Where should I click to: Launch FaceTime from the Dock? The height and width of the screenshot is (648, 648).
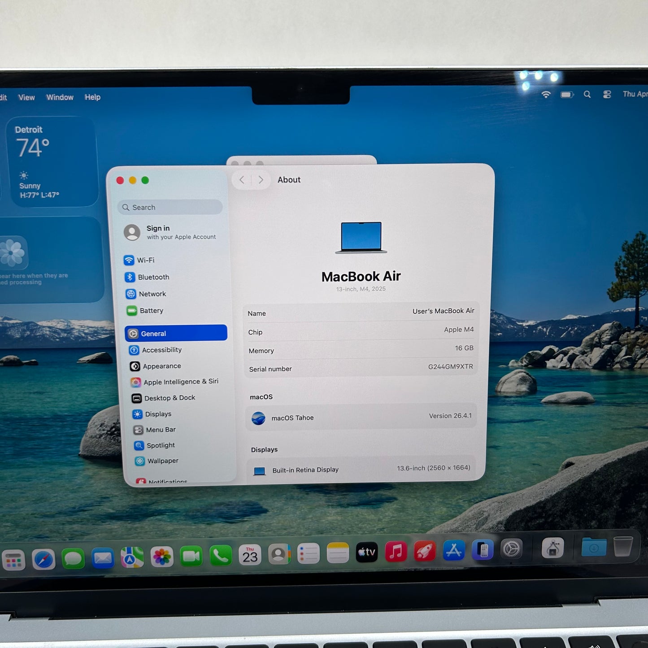(191, 557)
